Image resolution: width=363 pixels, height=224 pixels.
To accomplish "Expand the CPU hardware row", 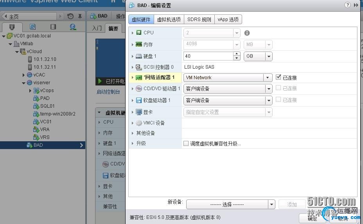I will pos(133,33).
